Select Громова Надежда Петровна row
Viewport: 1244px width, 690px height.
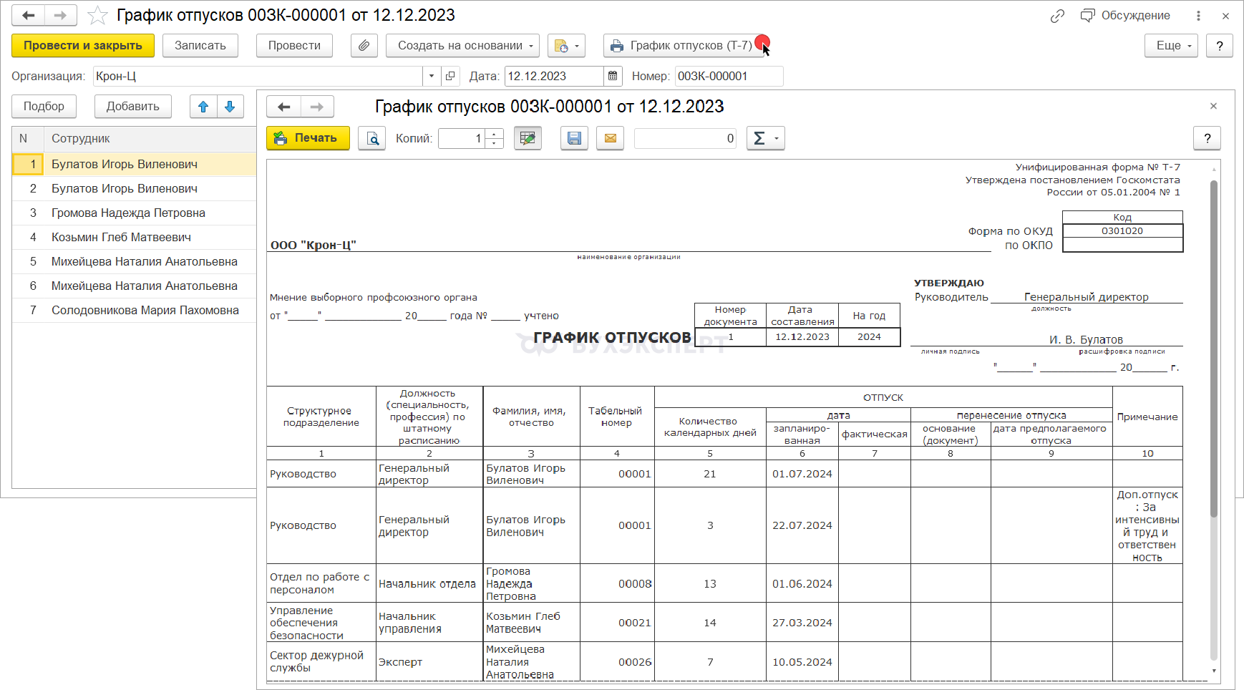click(x=128, y=213)
